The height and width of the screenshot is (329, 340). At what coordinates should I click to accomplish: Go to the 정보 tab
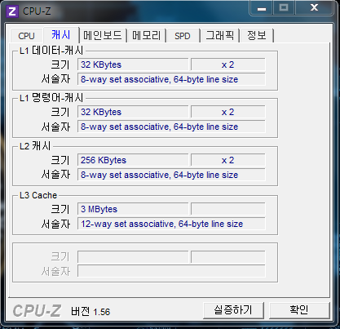[x=256, y=36]
